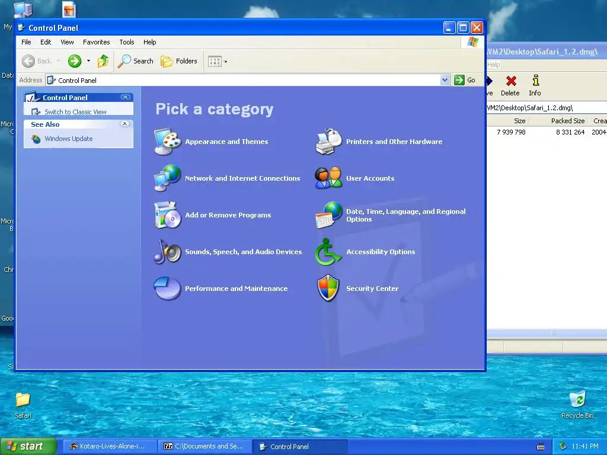Click the grayed Back toolbar button

click(x=37, y=61)
